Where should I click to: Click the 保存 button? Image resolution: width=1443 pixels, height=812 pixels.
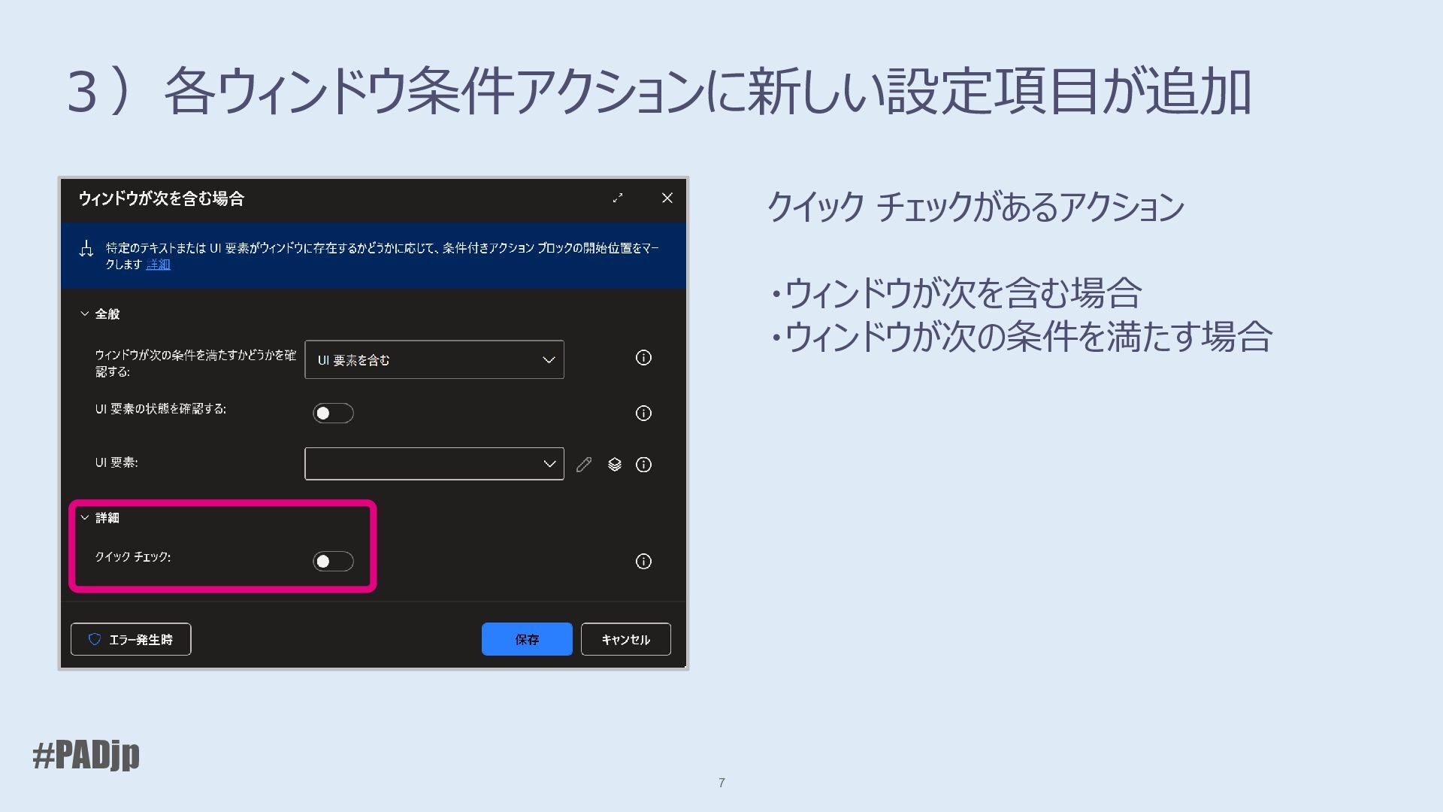pyautogui.click(x=527, y=639)
